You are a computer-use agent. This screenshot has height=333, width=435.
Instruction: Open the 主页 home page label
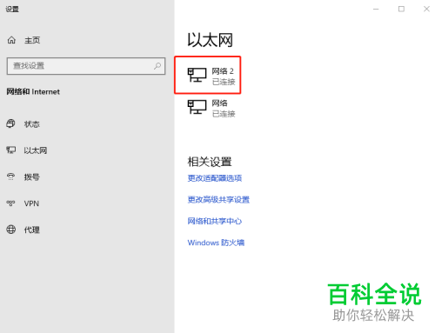click(32, 40)
